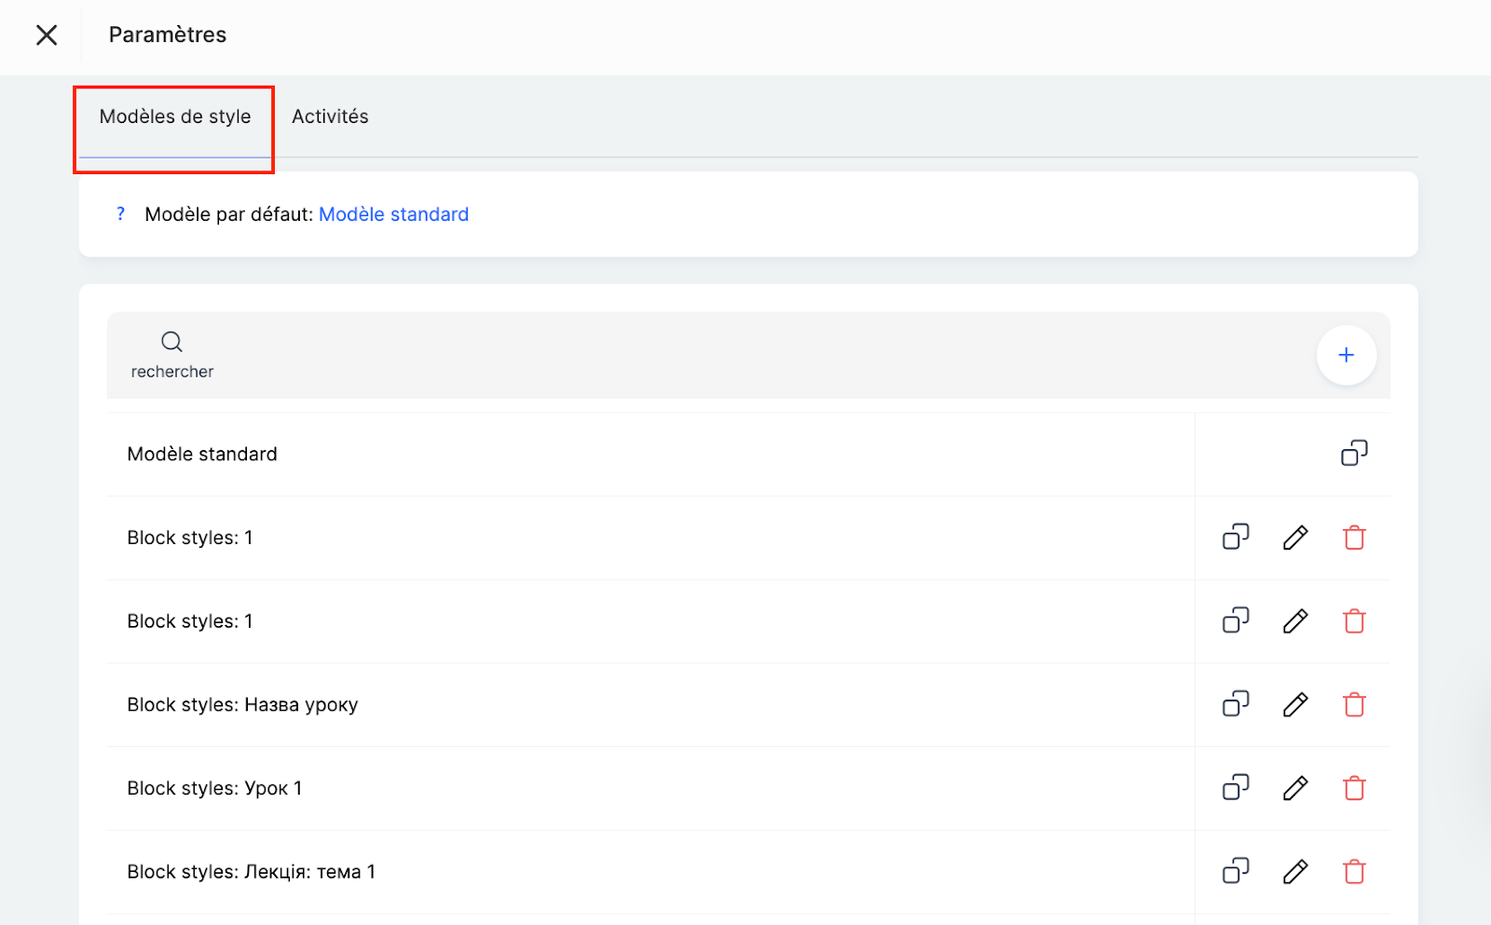Viewport: 1491px width, 925px height.
Task: Switch to the Activités tab
Action: point(330,116)
